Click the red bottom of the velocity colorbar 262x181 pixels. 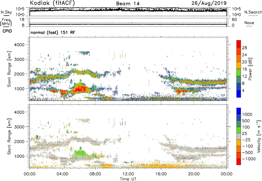pyautogui.click(x=239, y=162)
